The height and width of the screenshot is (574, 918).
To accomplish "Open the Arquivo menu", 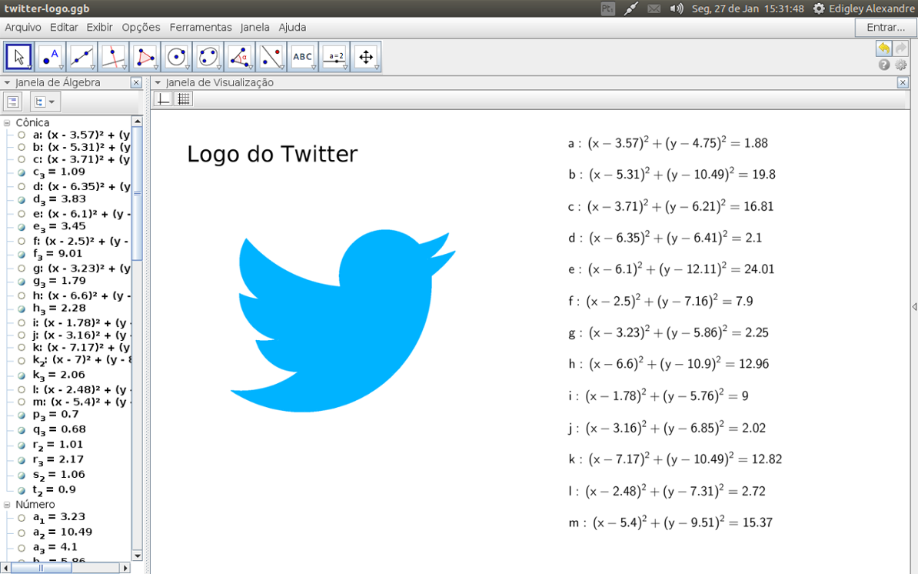I will pos(23,28).
